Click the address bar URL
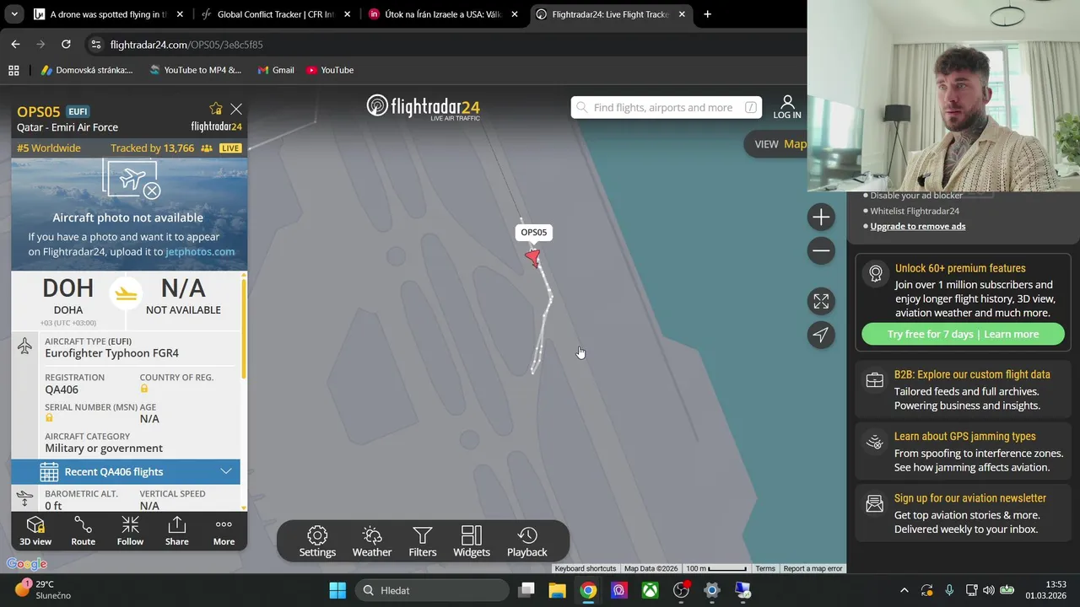This screenshot has height=607, width=1080. (186, 45)
